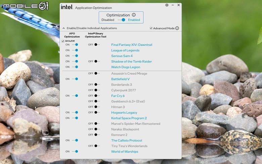Image resolution: width=262 pixels, height=164 pixels.
Task: Click the Cyberpunk 2077 text
Action: tap(124, 90)
